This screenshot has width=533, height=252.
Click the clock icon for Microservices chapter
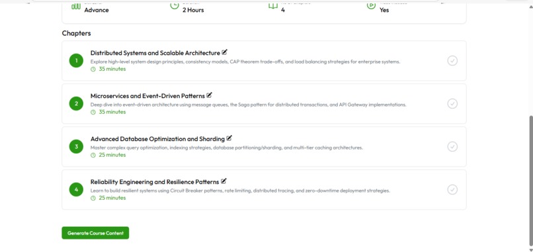click(93, 112)
